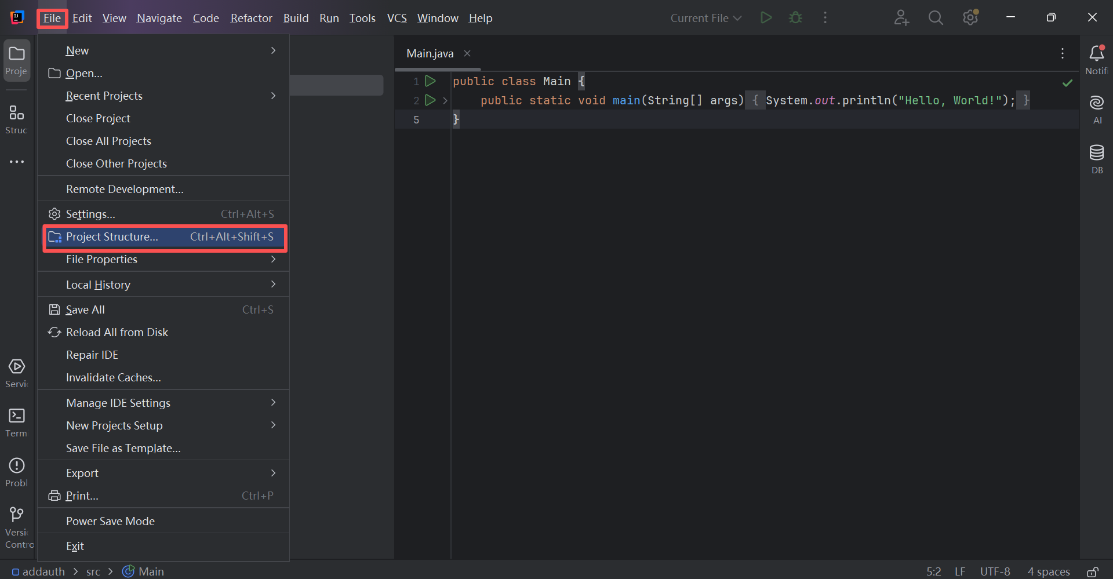This screenshot has width=1113, height=579.
Task: Toggle read-only lock icon in status bar
Action: [1092, 571]
